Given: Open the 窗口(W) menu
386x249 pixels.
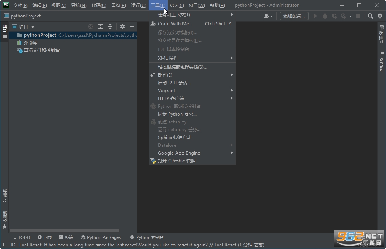Looking at the screenshot, I should [197, 6].
